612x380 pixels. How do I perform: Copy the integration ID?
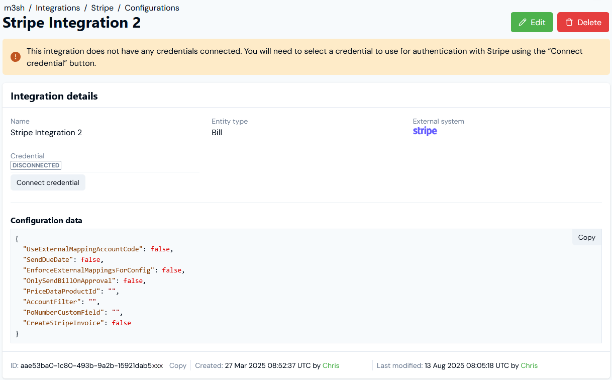(x=178, y=365)
